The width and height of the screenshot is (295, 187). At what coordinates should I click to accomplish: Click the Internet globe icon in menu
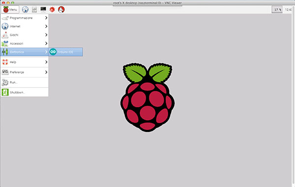[x=5, y=27]
